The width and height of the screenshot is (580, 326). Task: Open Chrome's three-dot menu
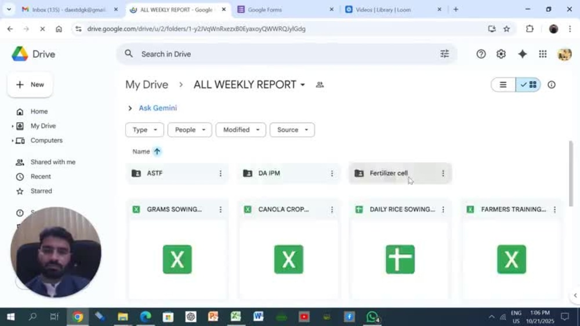point(570,29)
